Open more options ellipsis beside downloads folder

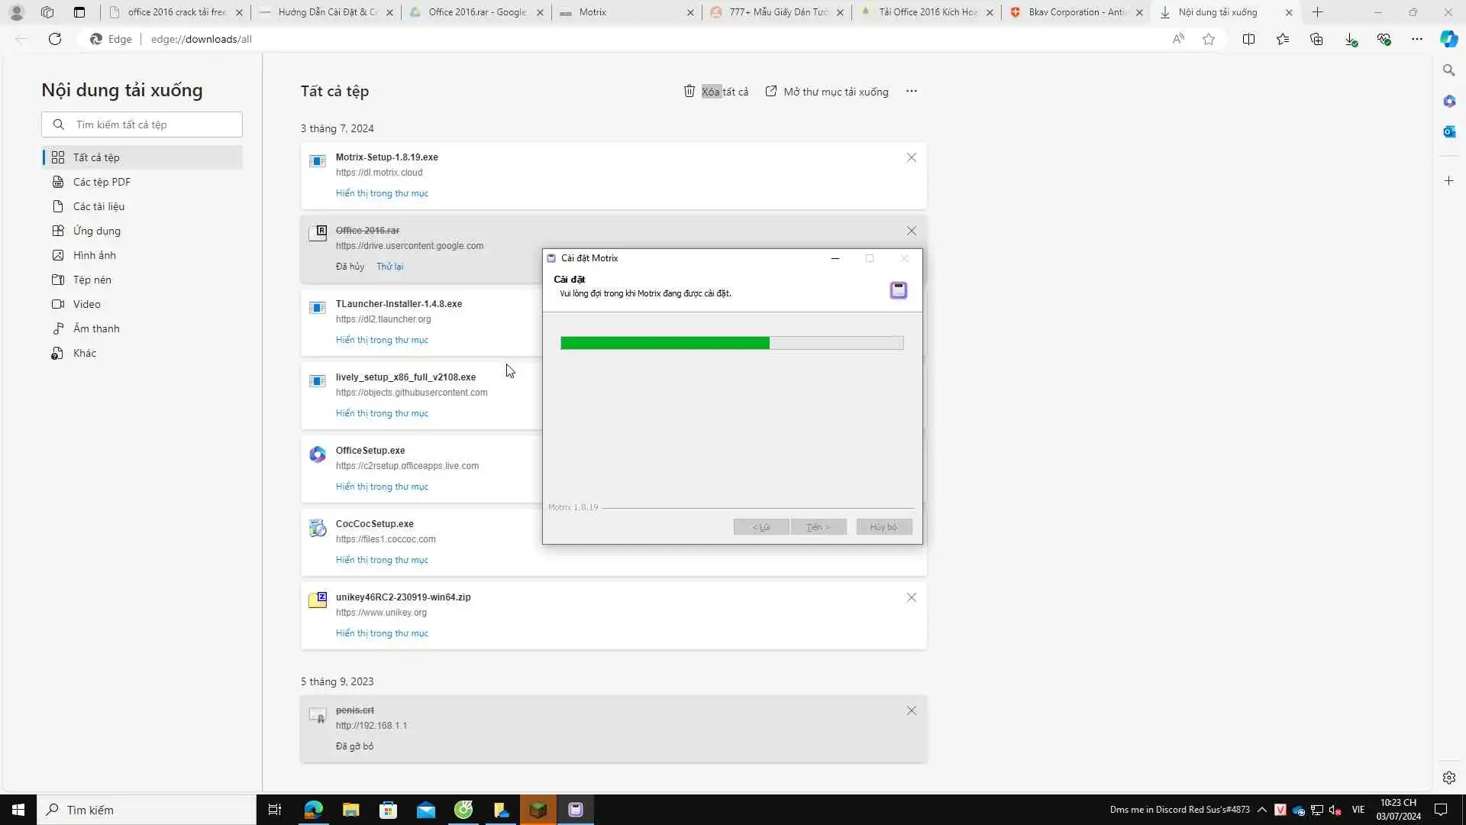(x=912, y=91)
